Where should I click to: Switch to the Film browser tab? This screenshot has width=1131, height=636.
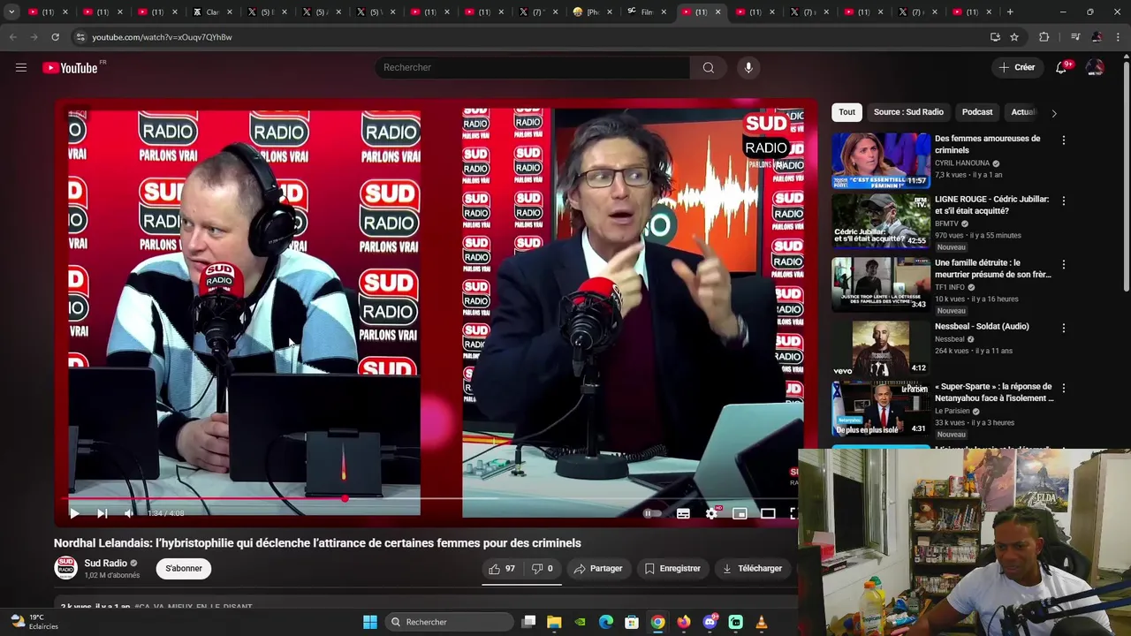coord(648,11)
